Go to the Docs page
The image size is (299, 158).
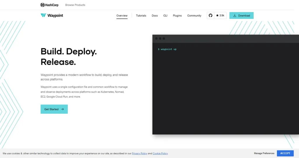155,16
